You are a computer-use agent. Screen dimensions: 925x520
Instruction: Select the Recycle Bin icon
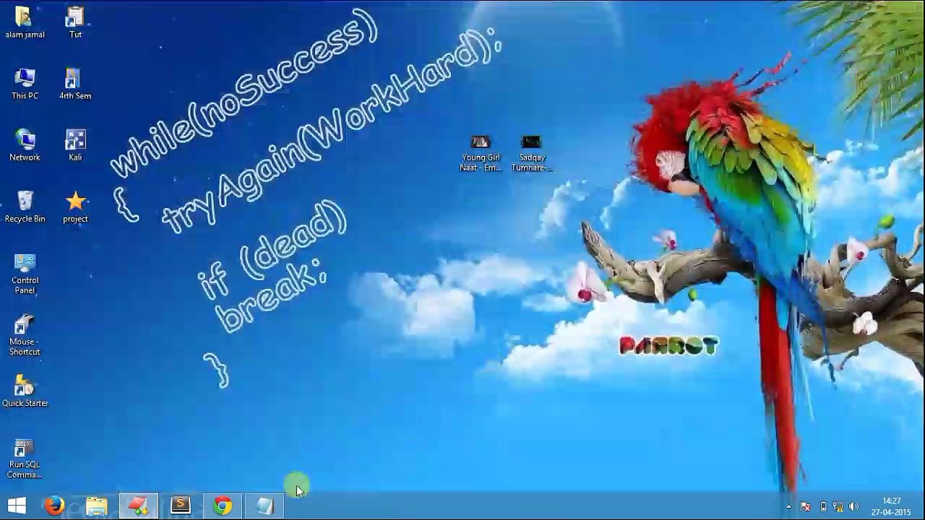coord(25,206)
